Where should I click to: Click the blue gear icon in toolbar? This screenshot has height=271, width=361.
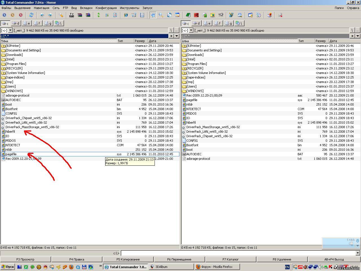(4, 15)
